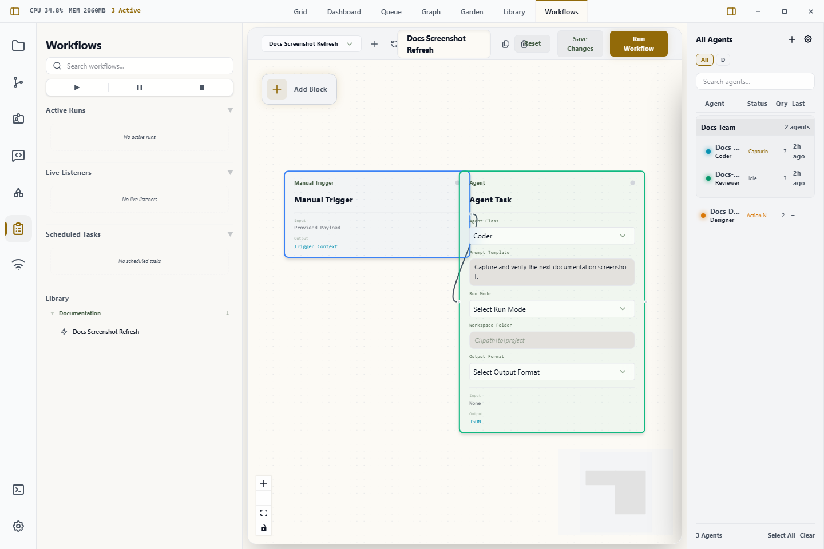This screenshot has width=824, height=549.
Task: Edit the Docs Screenshot Refresh title field
Action: point(444,44)
